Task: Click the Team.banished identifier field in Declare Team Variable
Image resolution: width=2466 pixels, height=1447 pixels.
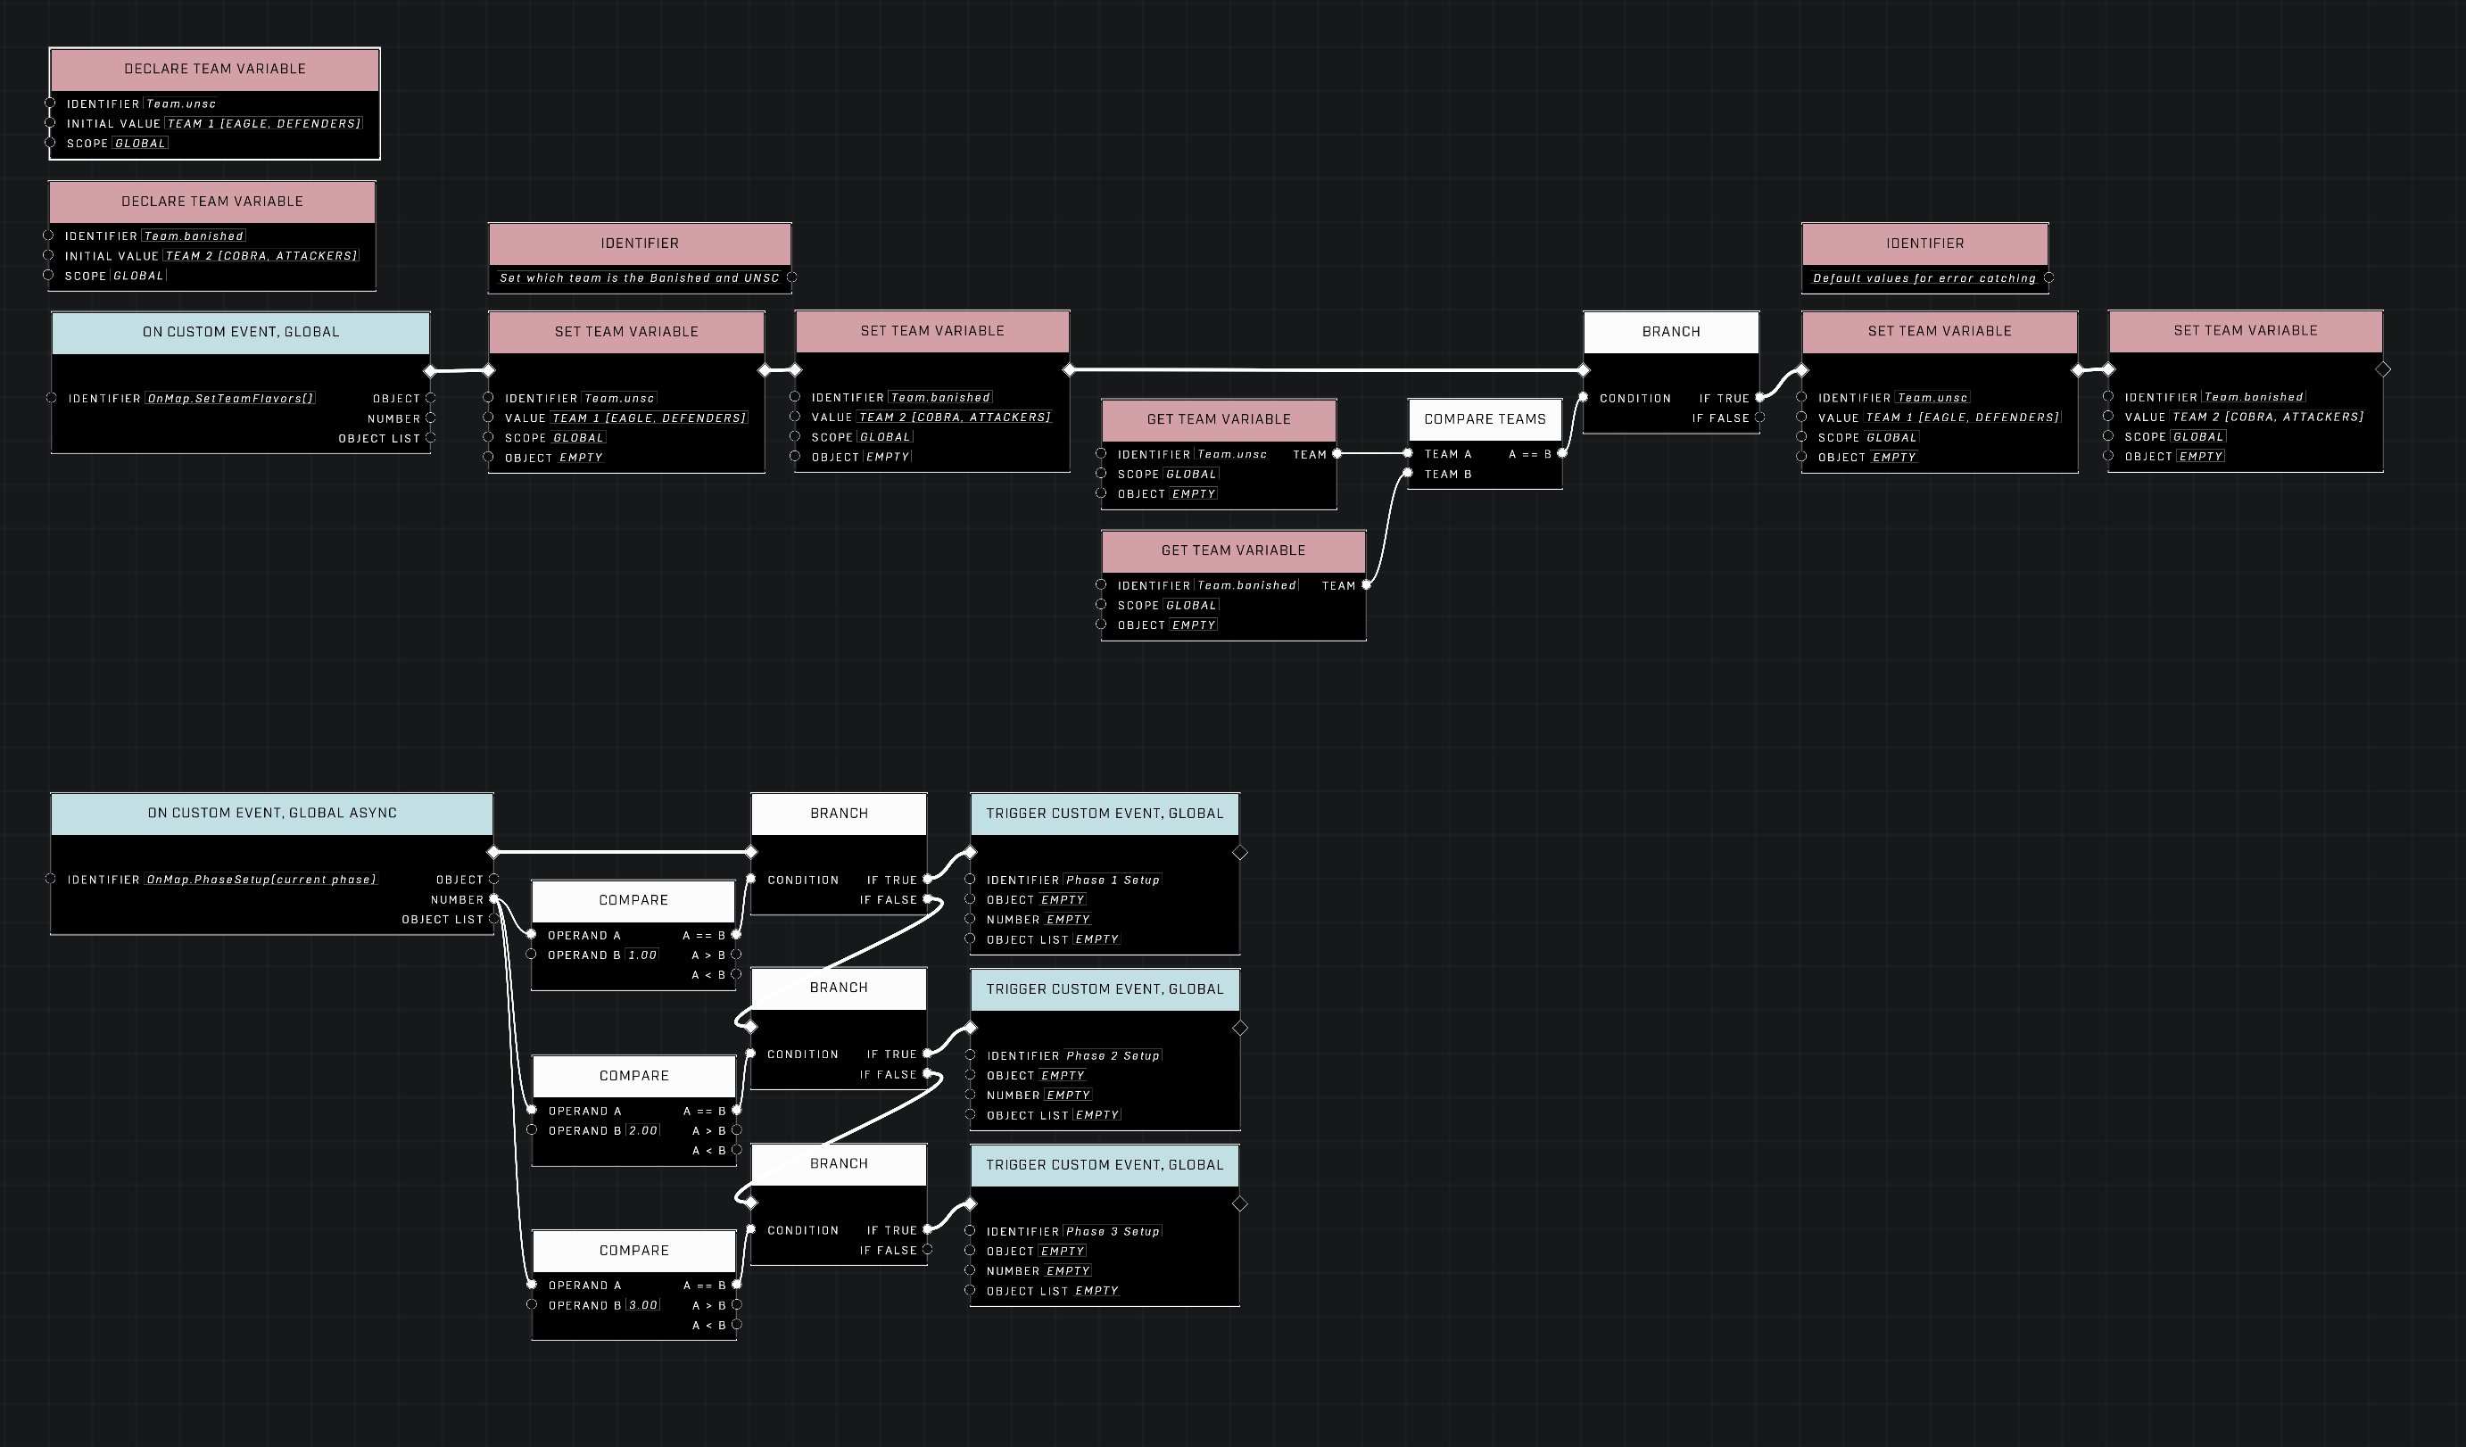Action: (x=194, y=236)
